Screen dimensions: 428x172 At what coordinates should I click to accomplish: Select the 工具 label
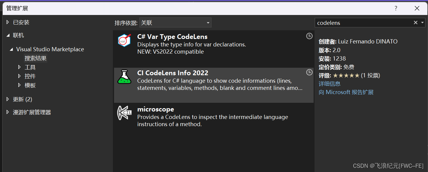[30, 67]
